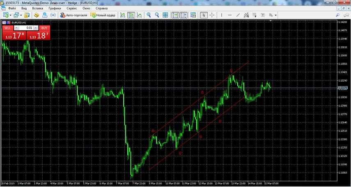This screenshot has height=187, width=351.
Task: Switch chart to bar chart mode
Action: pyautogui.click(x=122, y=15)
